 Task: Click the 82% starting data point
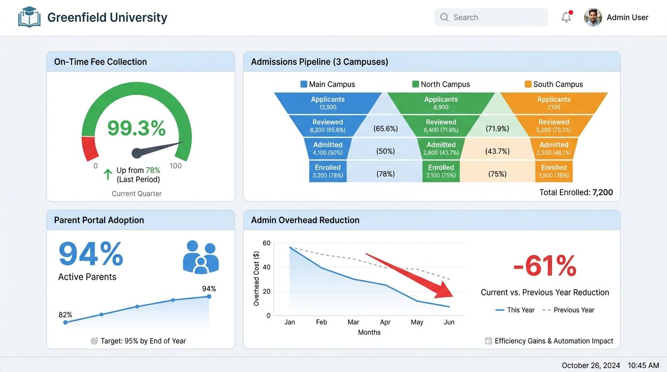point(65,322)
